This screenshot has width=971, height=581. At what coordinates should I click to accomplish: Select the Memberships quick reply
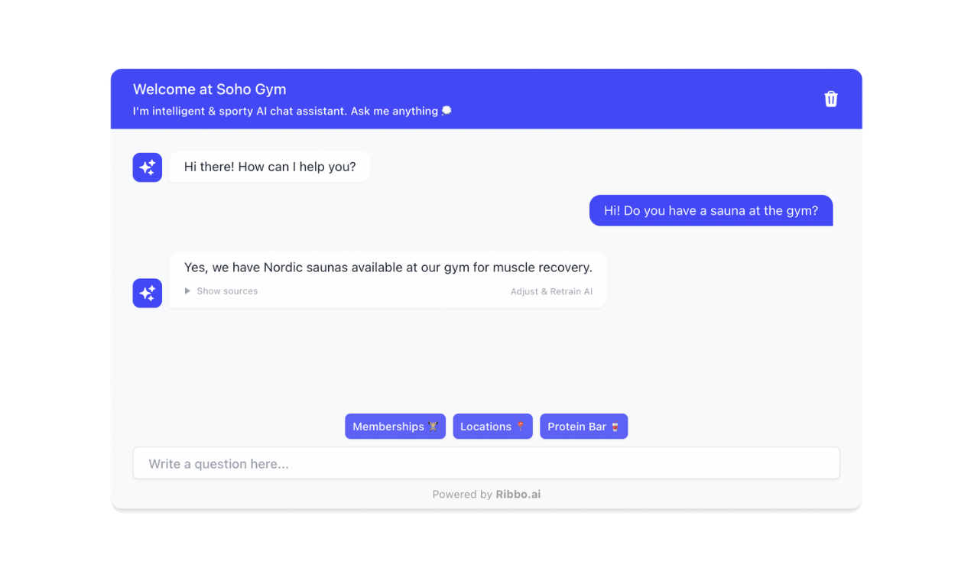click(395, 427)
